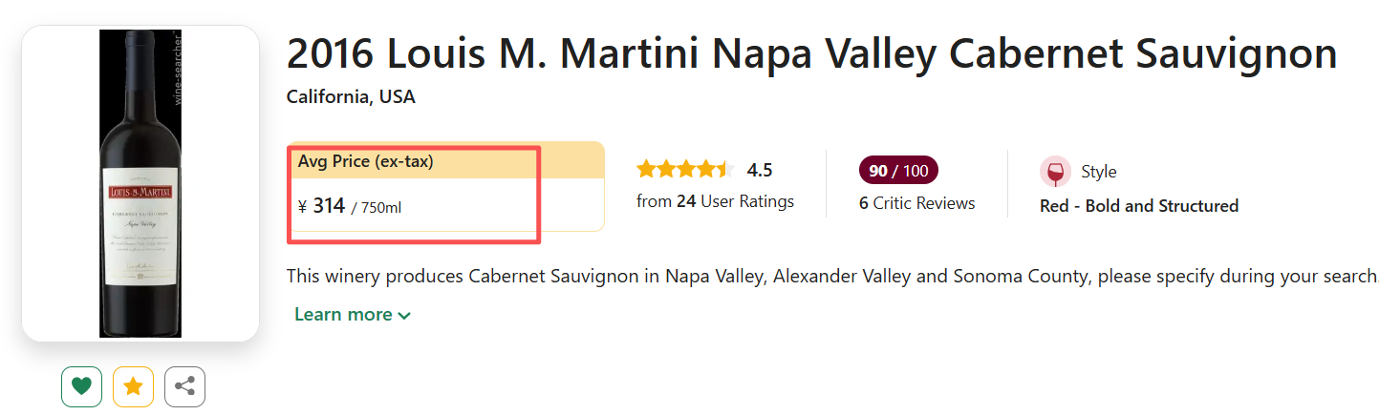Click the California, USA region text
1379x415 pixels.
[351, 97]
